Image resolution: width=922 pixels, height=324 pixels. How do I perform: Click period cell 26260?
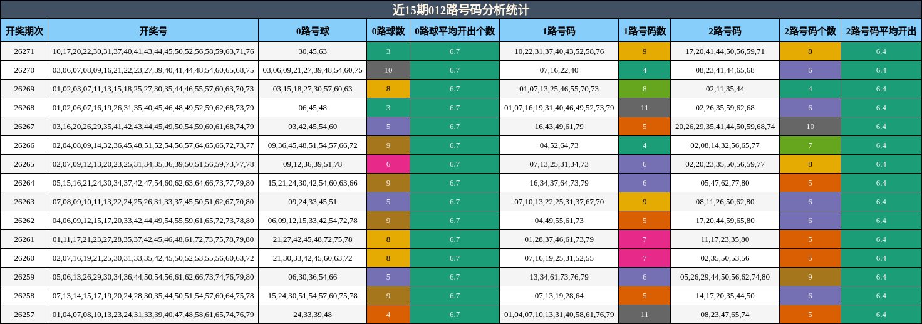pyautogui.click(x=24, y=258)
